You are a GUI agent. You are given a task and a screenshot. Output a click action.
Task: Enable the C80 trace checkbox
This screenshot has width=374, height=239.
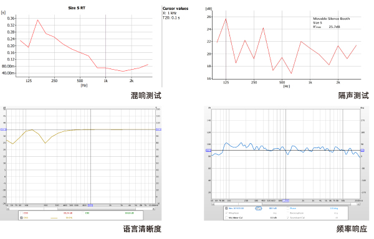click(83, 213)
